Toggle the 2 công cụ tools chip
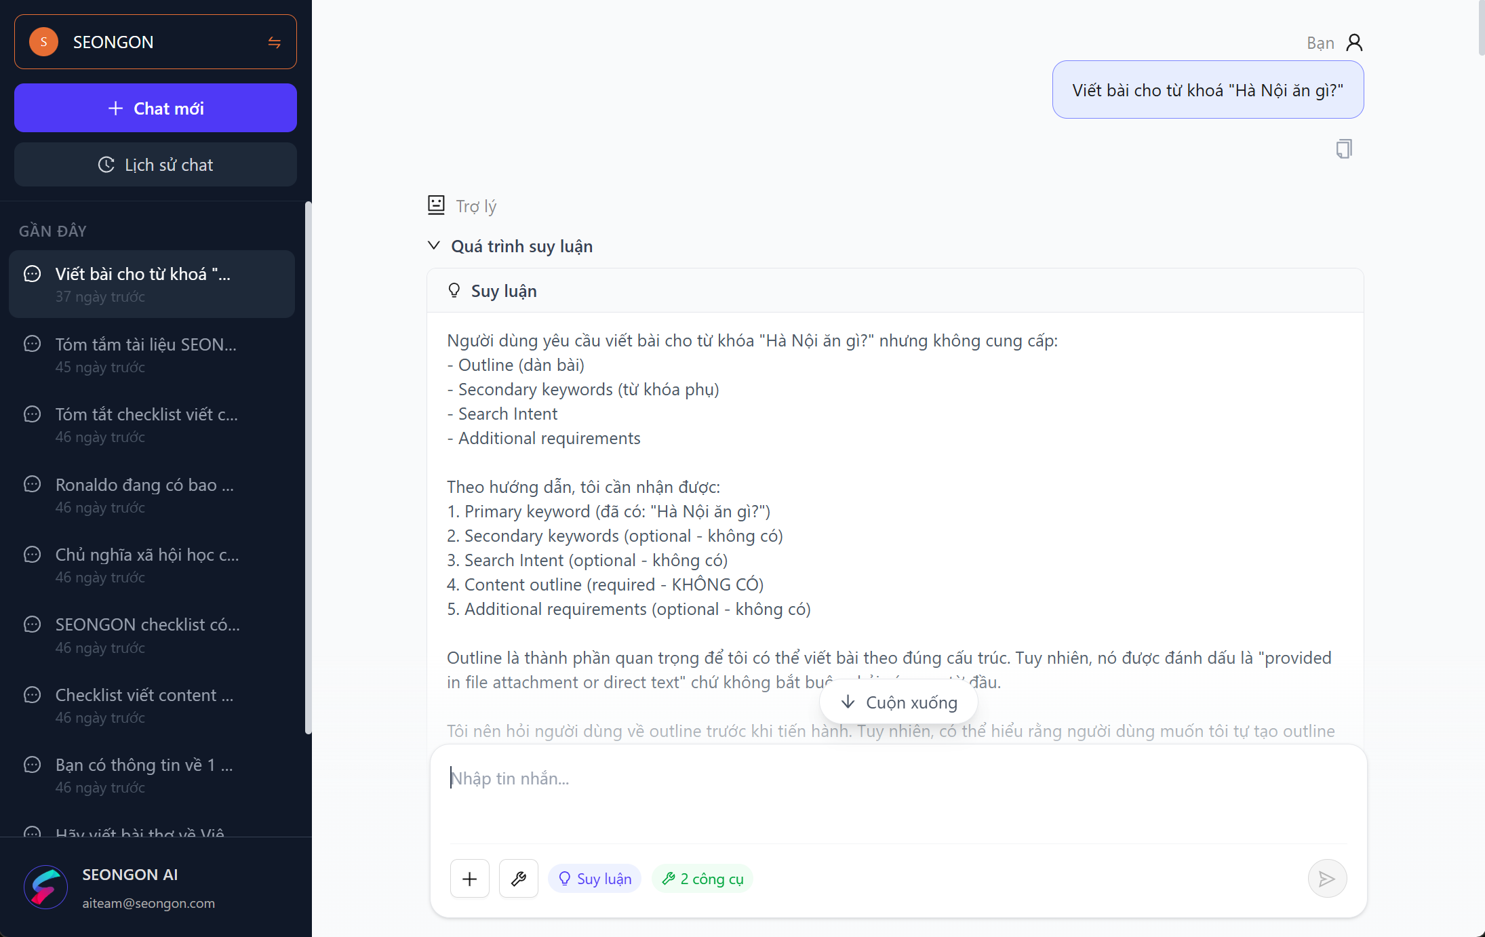The width and height of the screenshot is (1485, 937). tap(702, 879)
